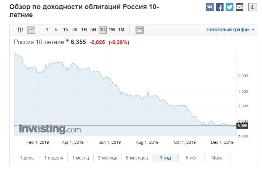Select the 15-minute interval
Image resolution: width=262 pixels, height=172 pixels.
tap(65, 29)
